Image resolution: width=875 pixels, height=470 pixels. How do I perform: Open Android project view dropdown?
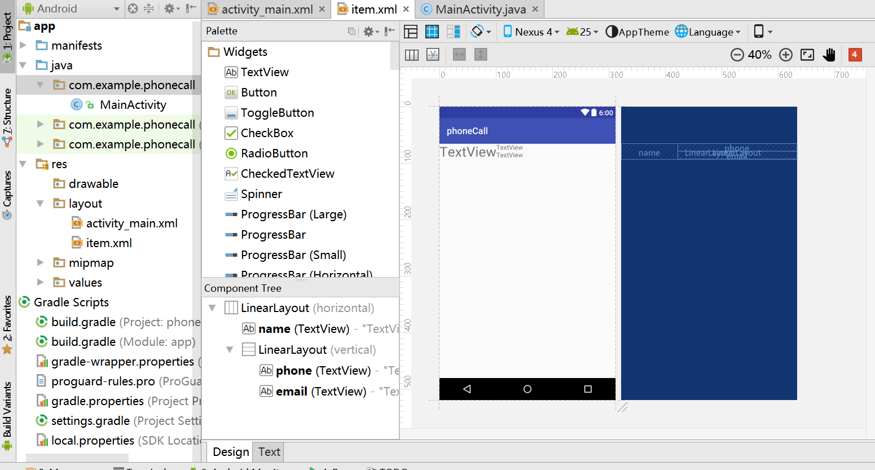click(x=71, y=8)
